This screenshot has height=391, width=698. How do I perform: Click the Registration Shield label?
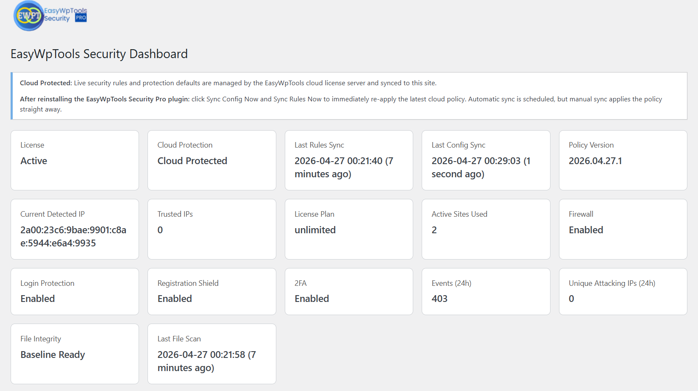click(x=188, y=283)
